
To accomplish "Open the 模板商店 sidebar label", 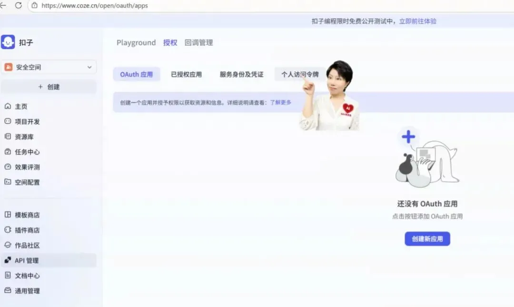I will coord(27,215).
